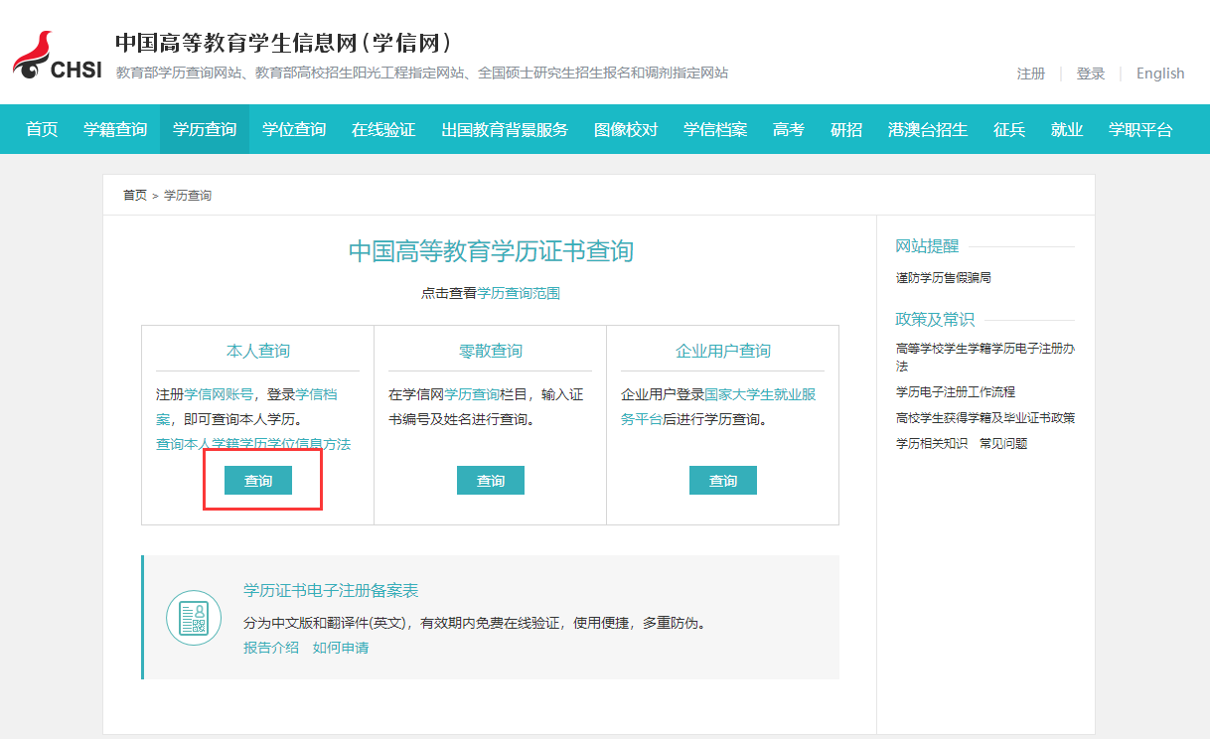Open the 谨防学历售假骗局 notice

[944, 278]
